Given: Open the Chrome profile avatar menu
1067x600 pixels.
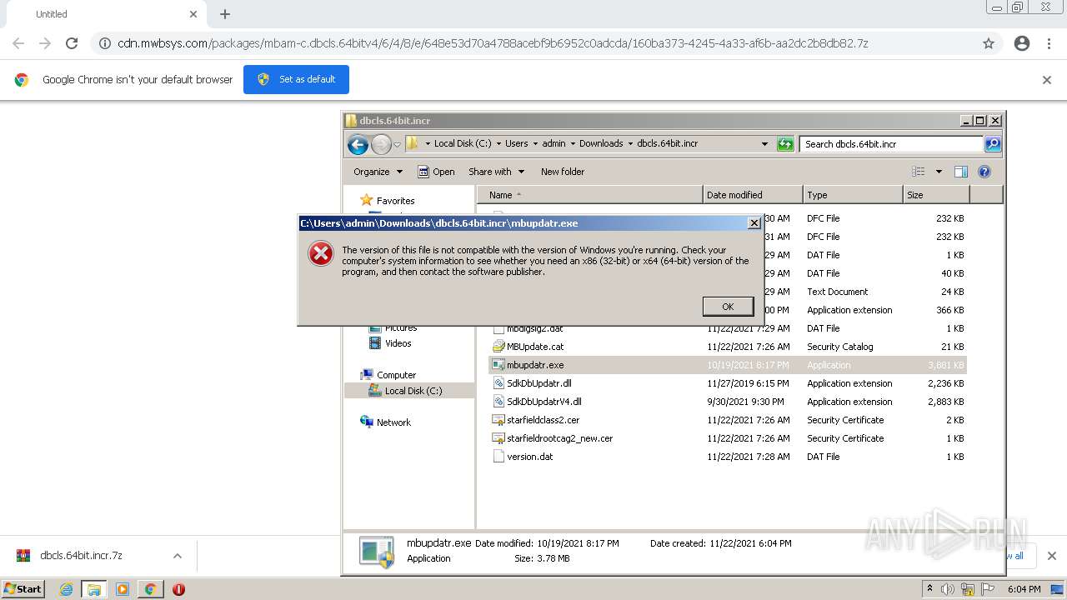Looking at the screenshot, I should [x=1022, y=43].
